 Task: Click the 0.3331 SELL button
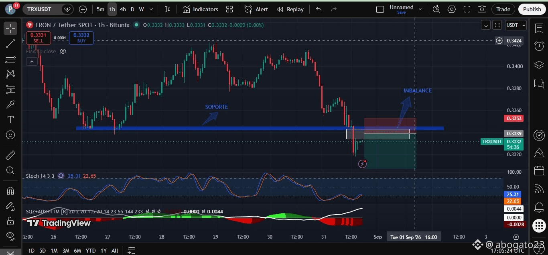click(x=38, y=38)
